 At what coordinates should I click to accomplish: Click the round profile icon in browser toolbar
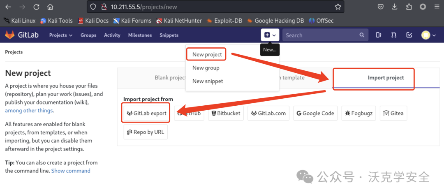coord(423,7)
